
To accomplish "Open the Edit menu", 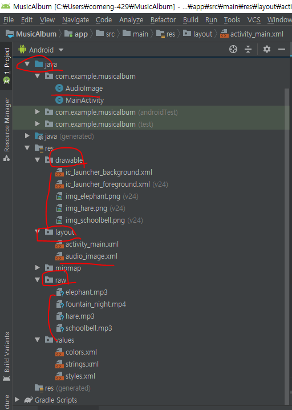I will click(x=27, y=20).
